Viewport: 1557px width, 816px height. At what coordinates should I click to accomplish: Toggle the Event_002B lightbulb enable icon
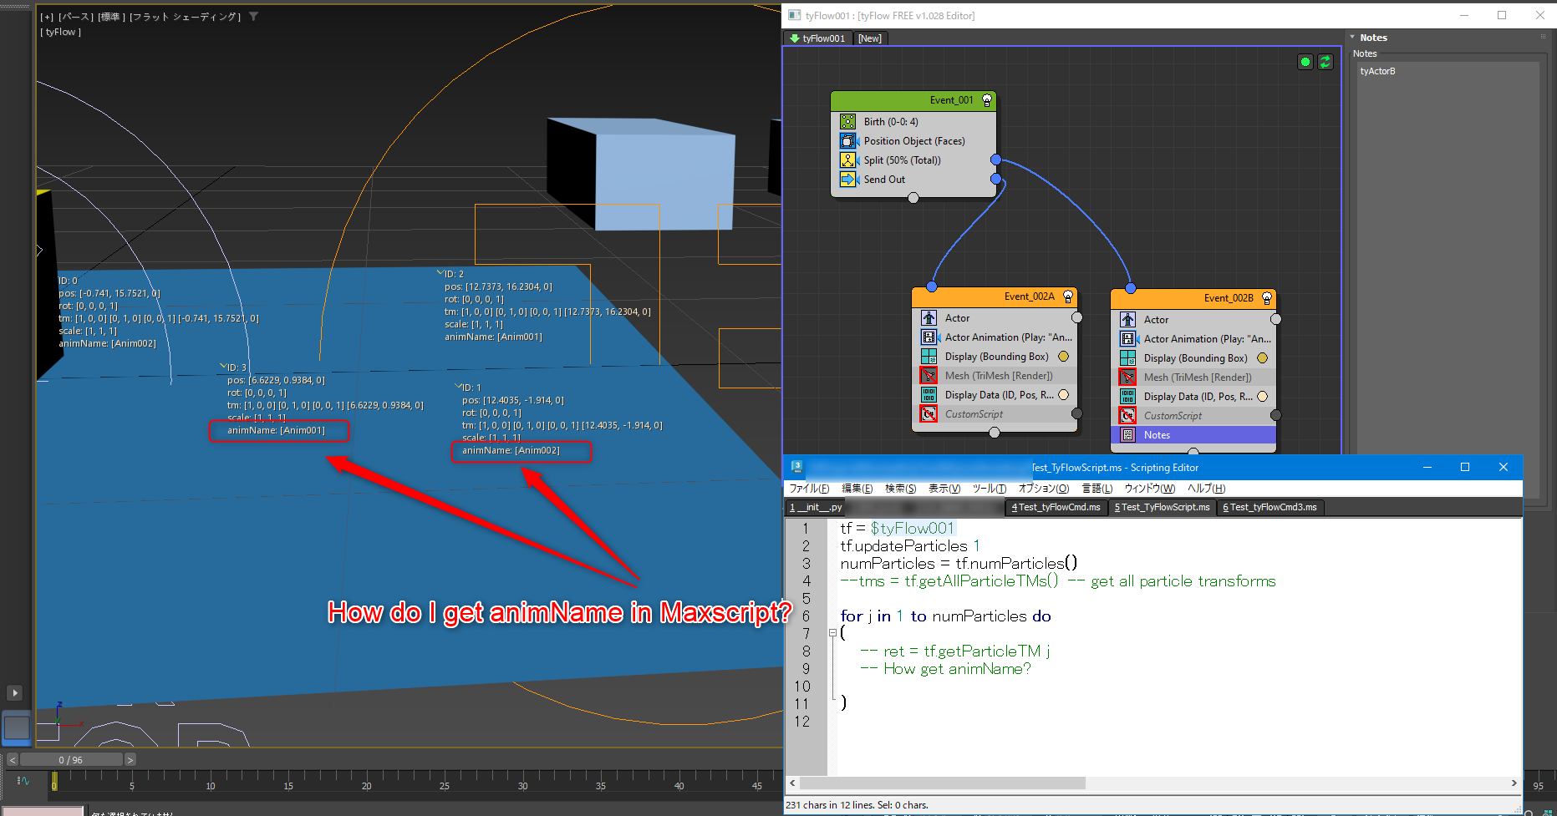[x=1266, y=298]
